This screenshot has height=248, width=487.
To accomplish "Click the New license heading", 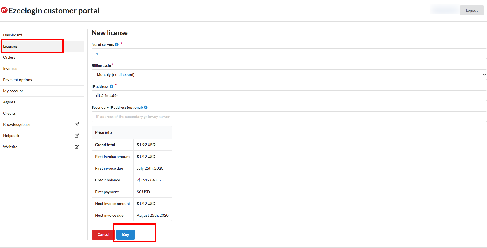I will click(110, 33).
